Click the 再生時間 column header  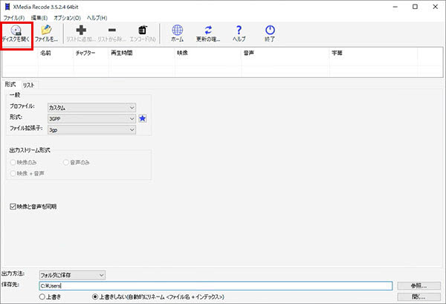142,53
